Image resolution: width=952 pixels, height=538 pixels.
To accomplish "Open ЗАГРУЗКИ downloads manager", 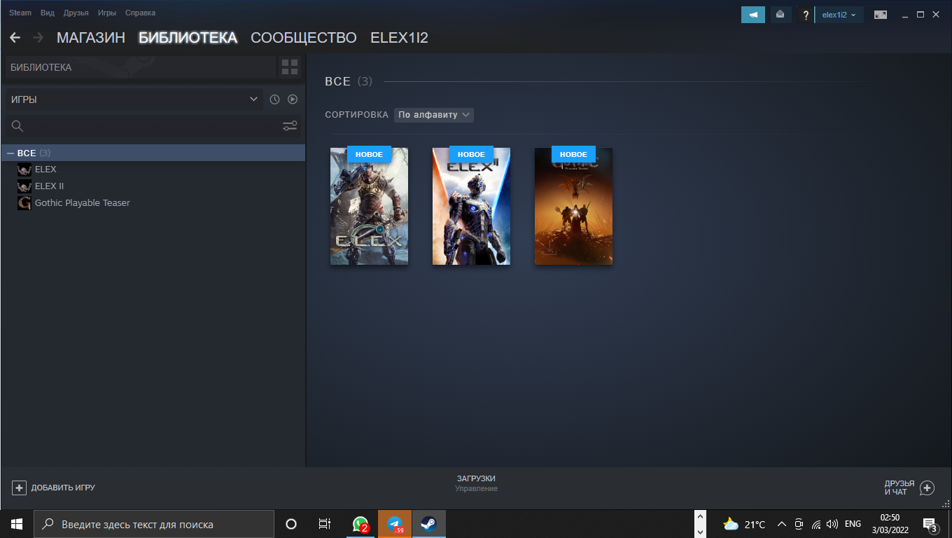I will 476,478.
